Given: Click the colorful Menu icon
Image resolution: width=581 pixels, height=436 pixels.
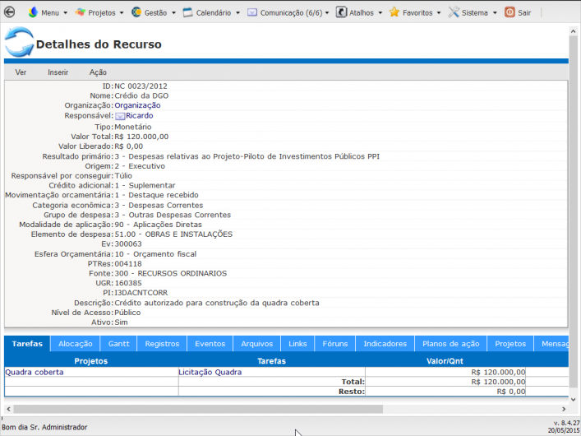Looking at the screenshot, I should 33,12.
